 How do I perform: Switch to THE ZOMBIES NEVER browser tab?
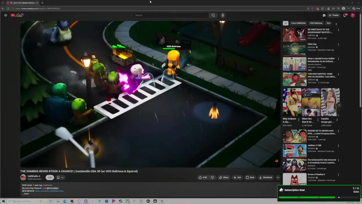pos(23,3)
